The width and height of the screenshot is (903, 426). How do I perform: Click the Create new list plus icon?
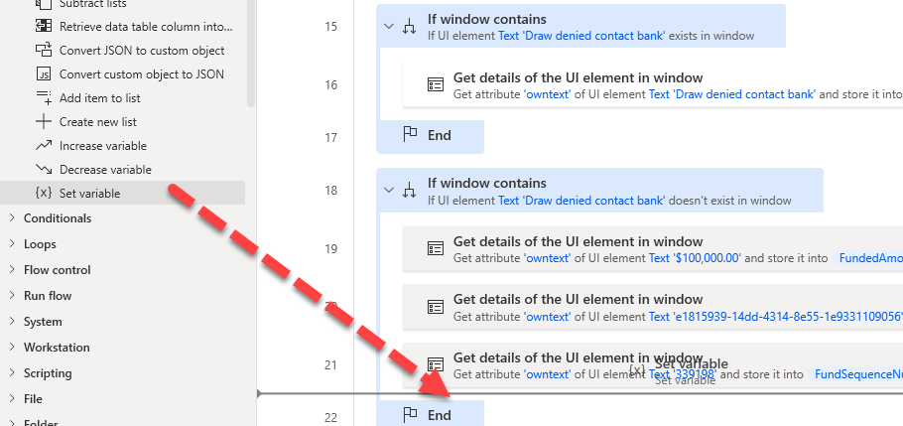coord(44,122)
